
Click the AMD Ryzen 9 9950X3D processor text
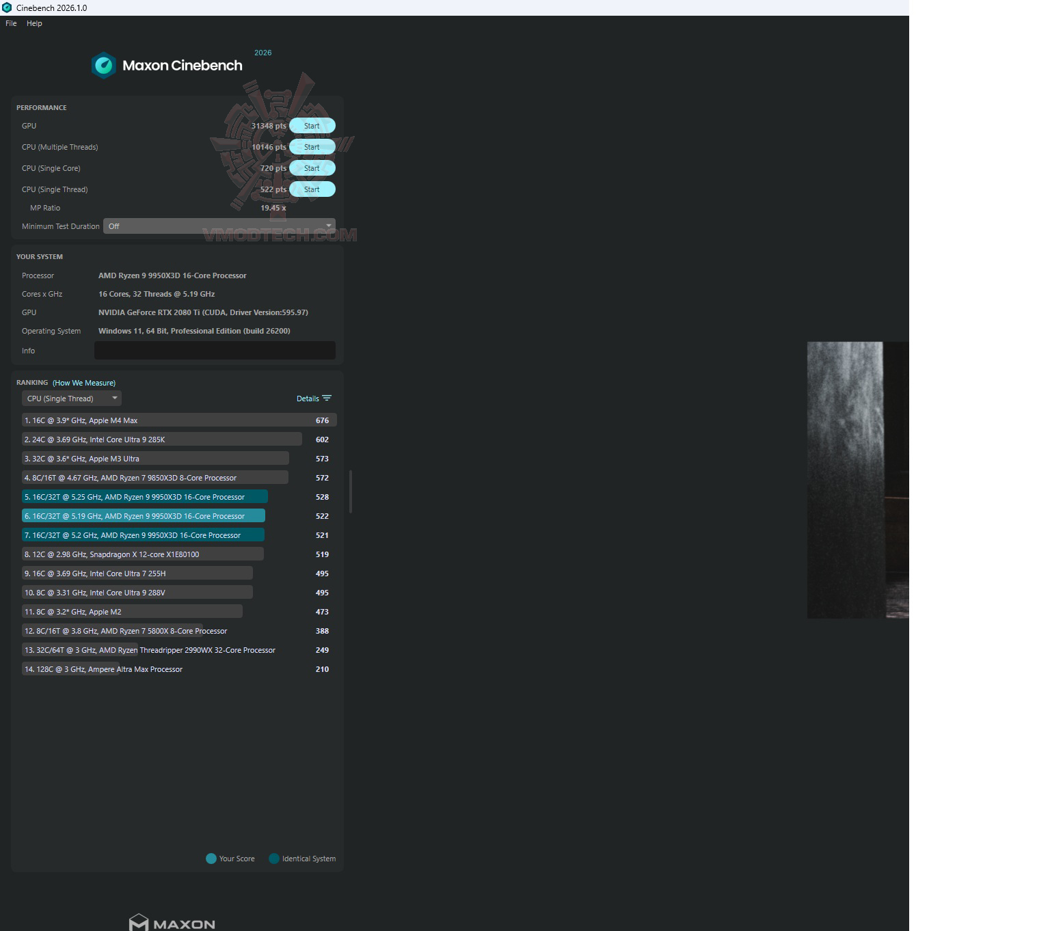pos(172,275)
